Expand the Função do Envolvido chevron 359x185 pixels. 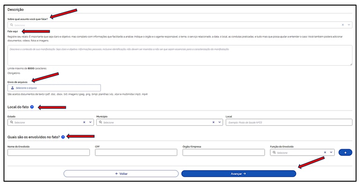(331, 152)
